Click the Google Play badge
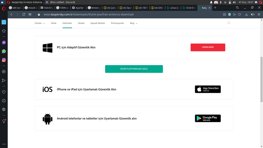Image resolution: width=263 pixels, height=148 pixels. coord(208,118)
